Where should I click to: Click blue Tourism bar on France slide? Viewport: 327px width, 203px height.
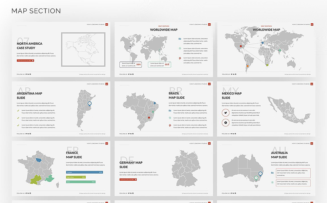point(84,172)
